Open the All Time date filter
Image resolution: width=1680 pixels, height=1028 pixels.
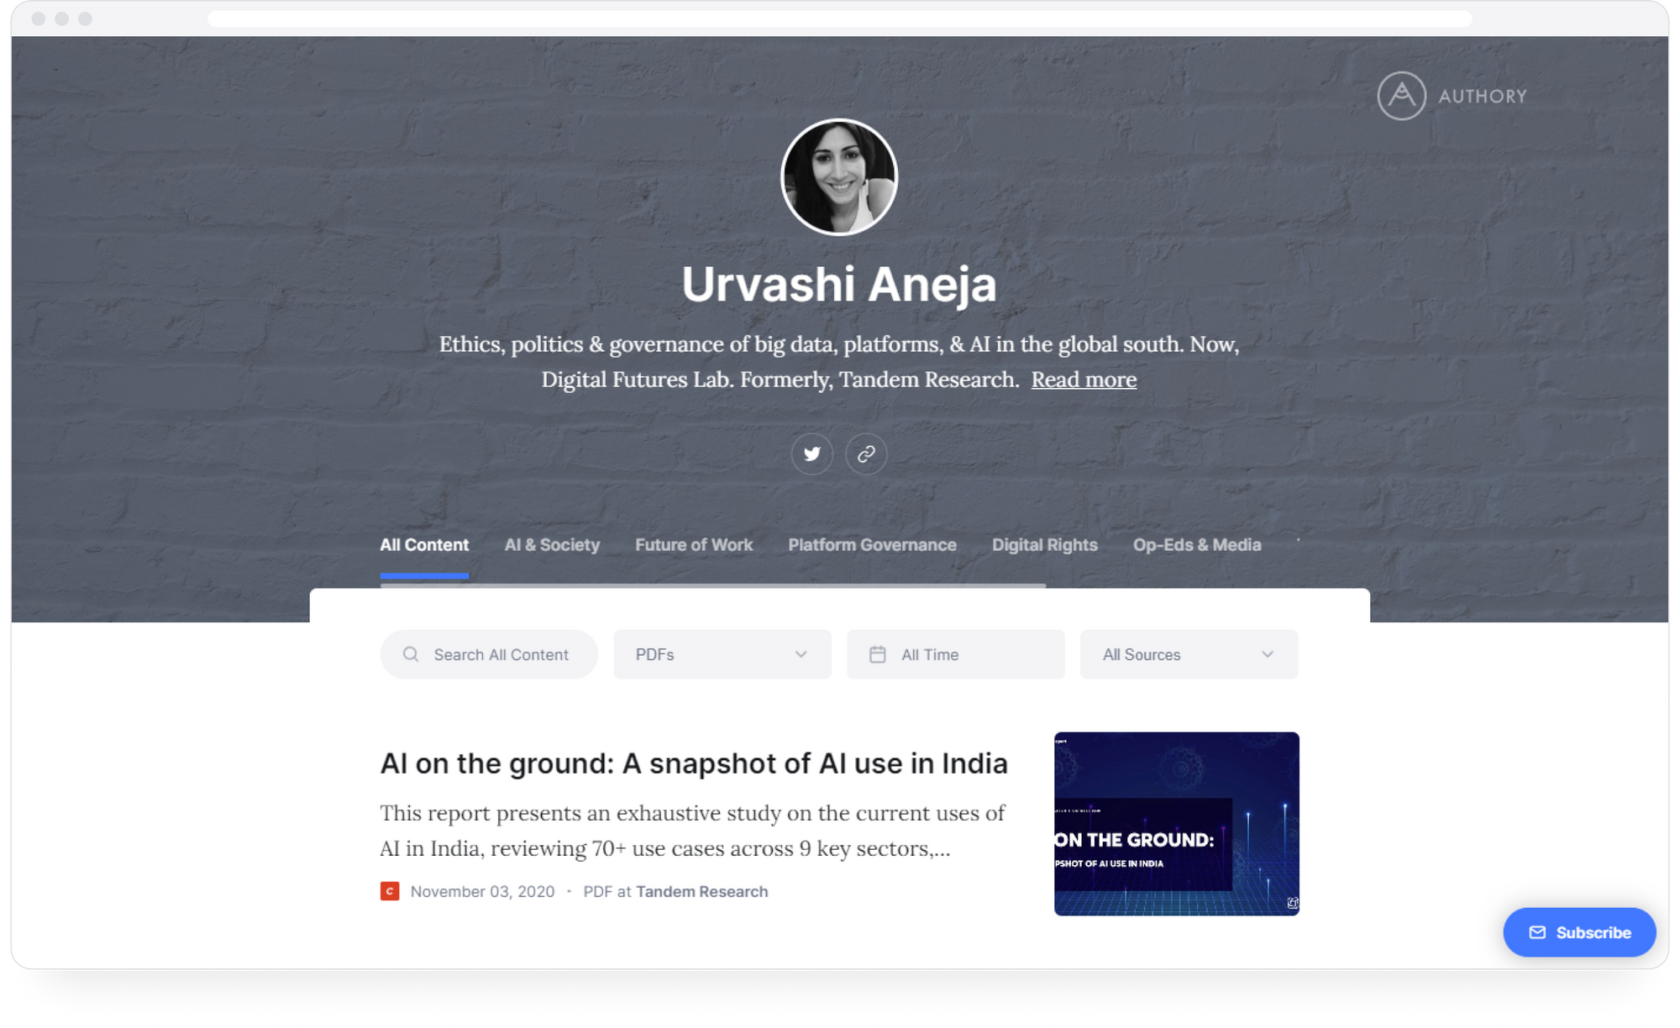coord(955,654)
